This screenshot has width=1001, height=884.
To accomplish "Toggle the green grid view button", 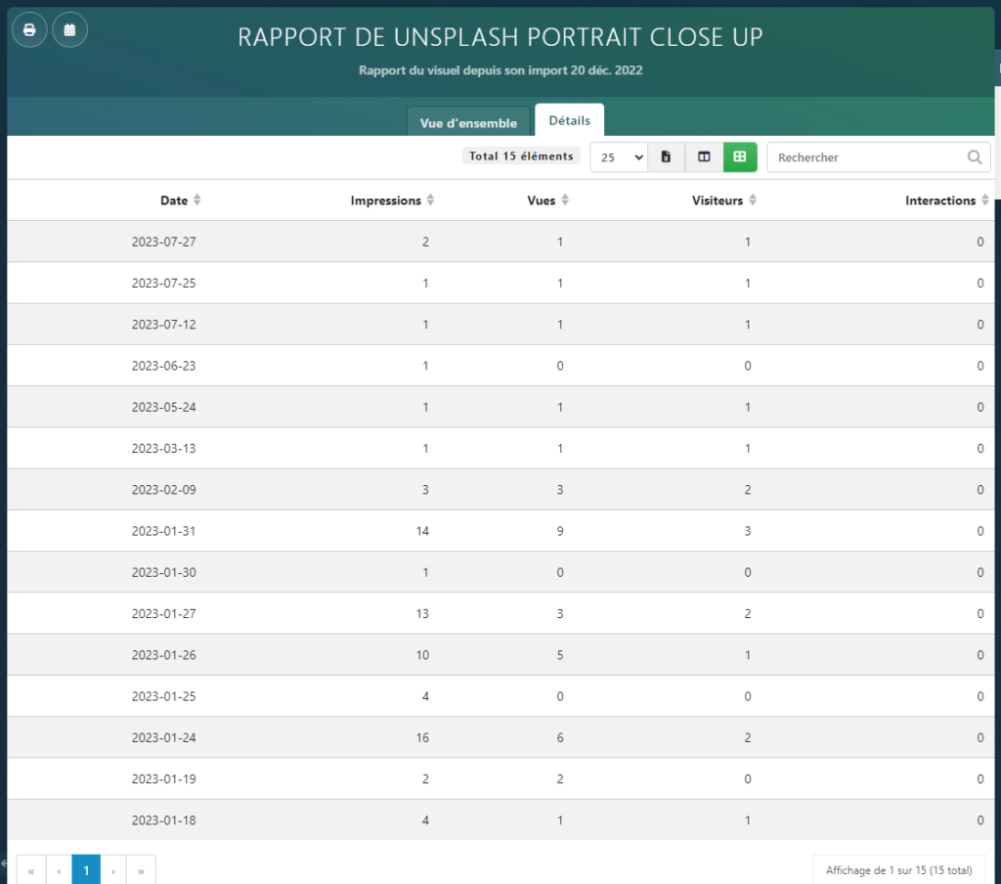I will click(740, 156).
